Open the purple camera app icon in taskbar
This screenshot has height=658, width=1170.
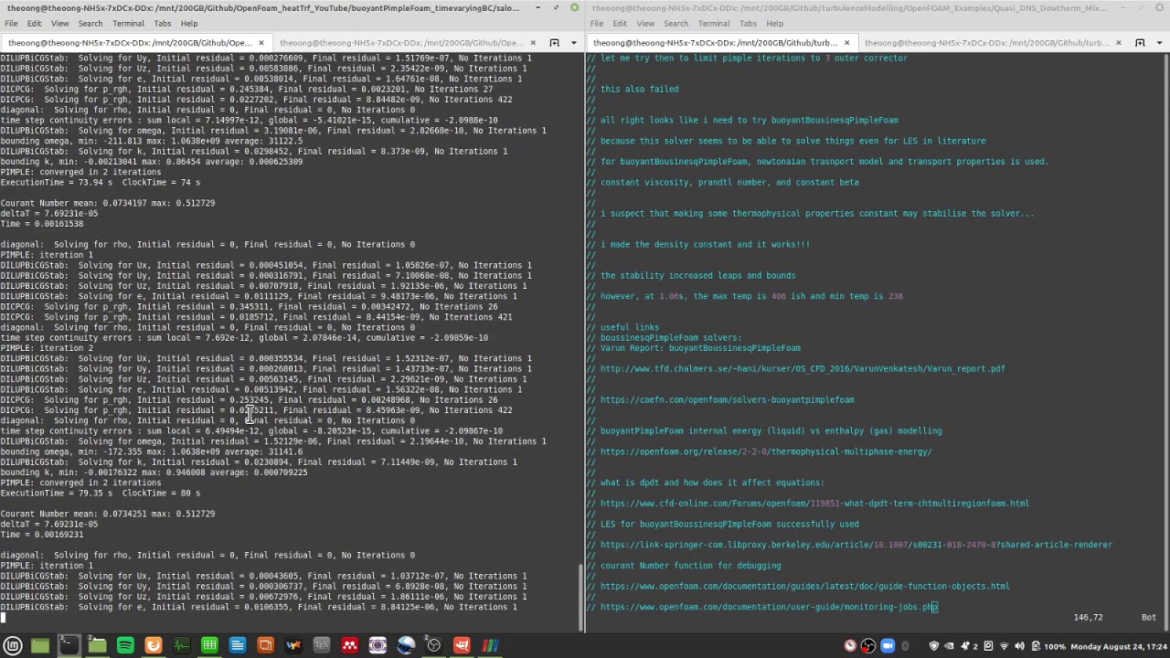pos(378,646)
